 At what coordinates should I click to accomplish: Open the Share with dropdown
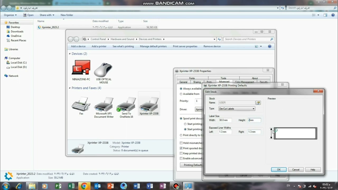(47, 15)
